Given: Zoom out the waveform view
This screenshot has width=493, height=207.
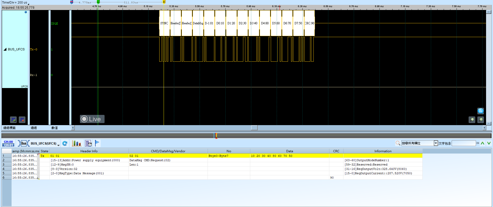Looking at the screenshot, I should pos(472,119).
